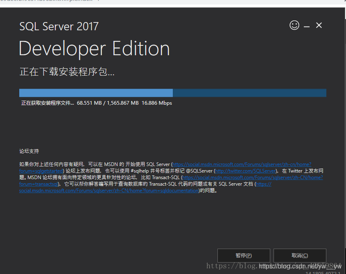Close the SQL Server installer window
Screen dimensions: 346x274
pos(319,25)
